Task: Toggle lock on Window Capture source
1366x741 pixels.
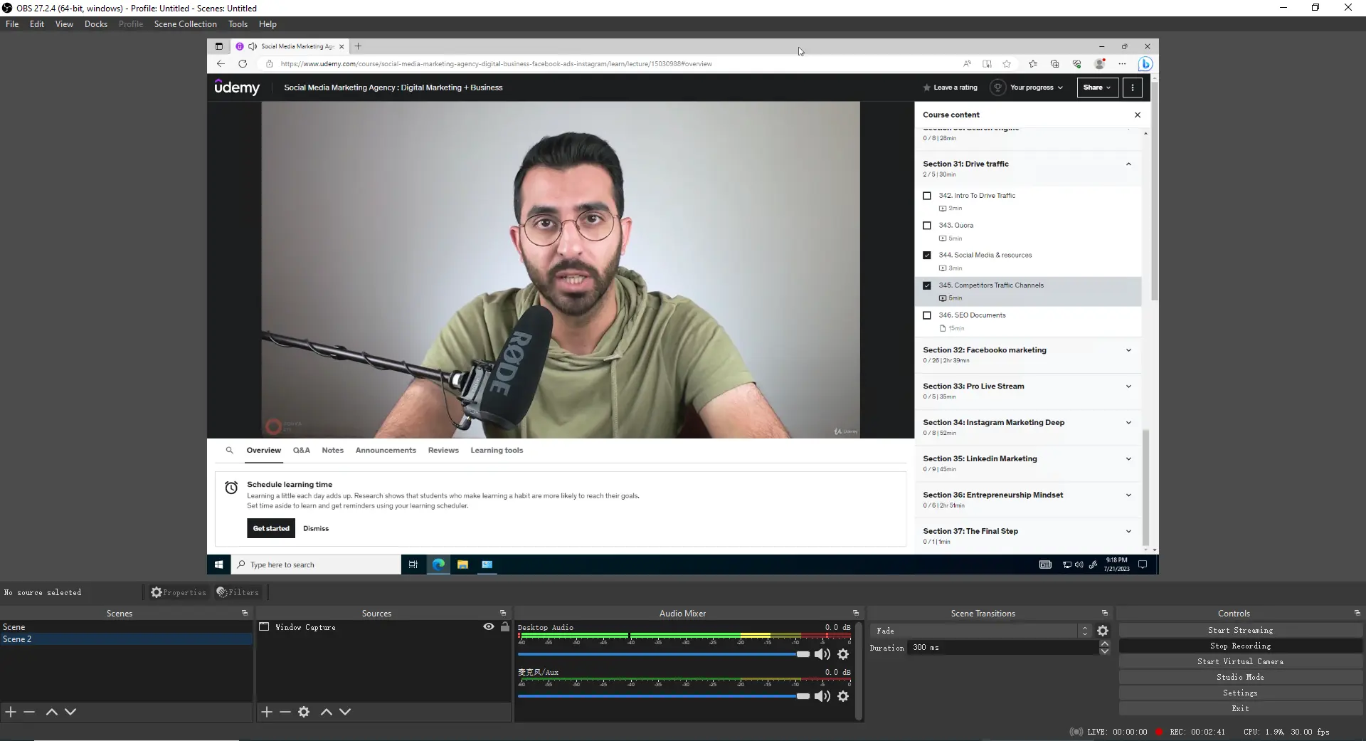Action: click(505, 627)
